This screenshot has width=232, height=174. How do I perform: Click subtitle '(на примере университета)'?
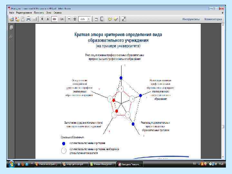(118, 46)
